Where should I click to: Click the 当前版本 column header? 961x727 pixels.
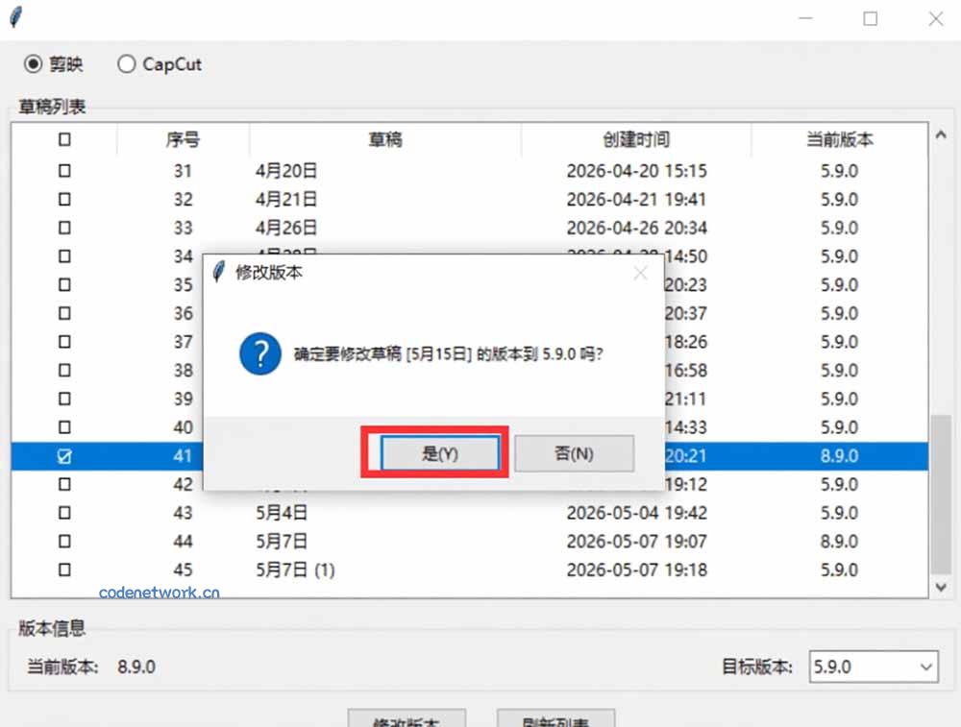pyautogui.click(x=839, y=139)
